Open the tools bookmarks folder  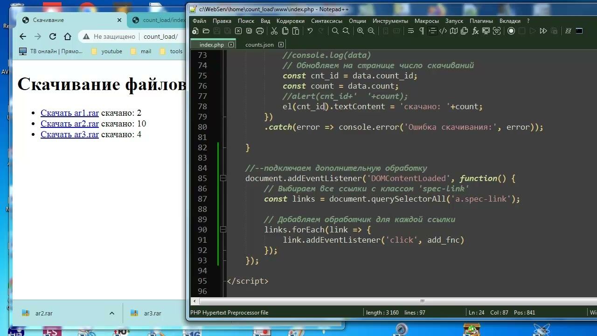coord(171,51)
